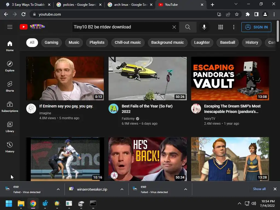The image size is (280, 210).
Task: Click Show all downloads
Action: point(259,189)
